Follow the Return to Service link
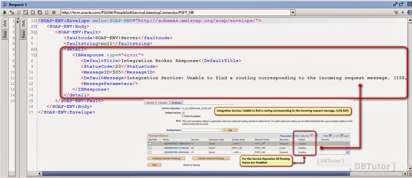The width and height of the screenshot is (412, 178). point(192,165)
